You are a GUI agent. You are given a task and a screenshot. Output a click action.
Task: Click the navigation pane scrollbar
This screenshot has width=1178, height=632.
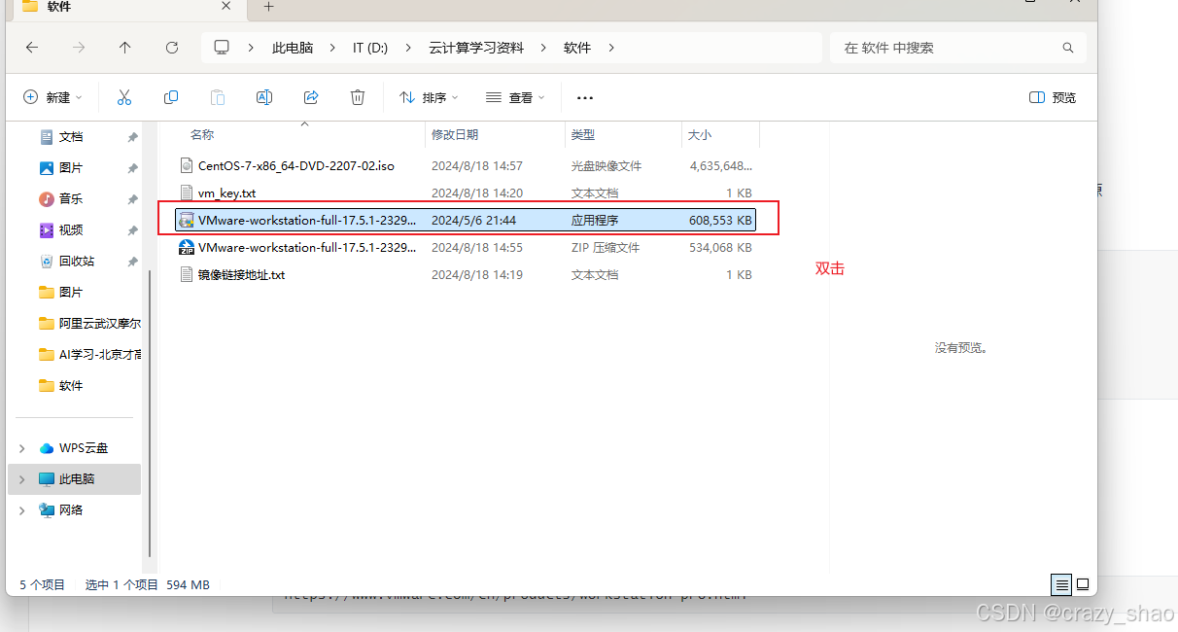pyautogui.click(x=149, y=411)
